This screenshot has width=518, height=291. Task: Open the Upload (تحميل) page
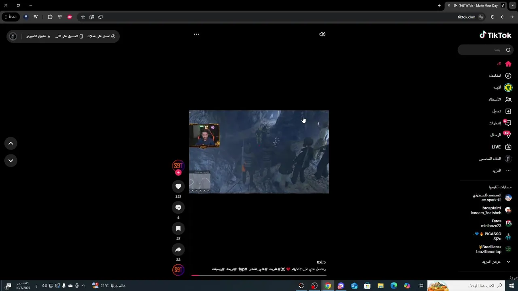[502, 111]
